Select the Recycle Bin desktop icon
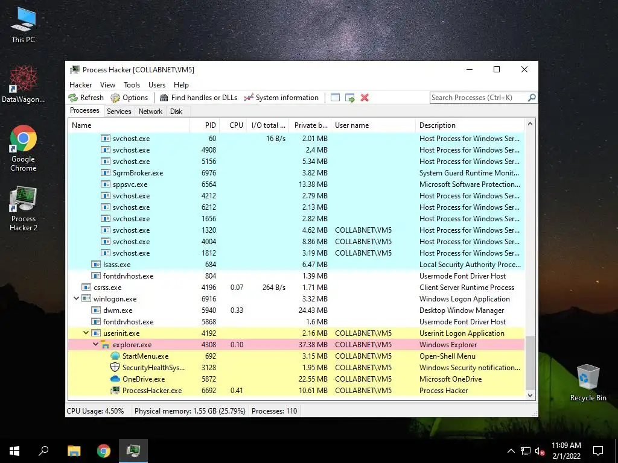Viewport: 618px width, 463px height. [x=588, y=383]
